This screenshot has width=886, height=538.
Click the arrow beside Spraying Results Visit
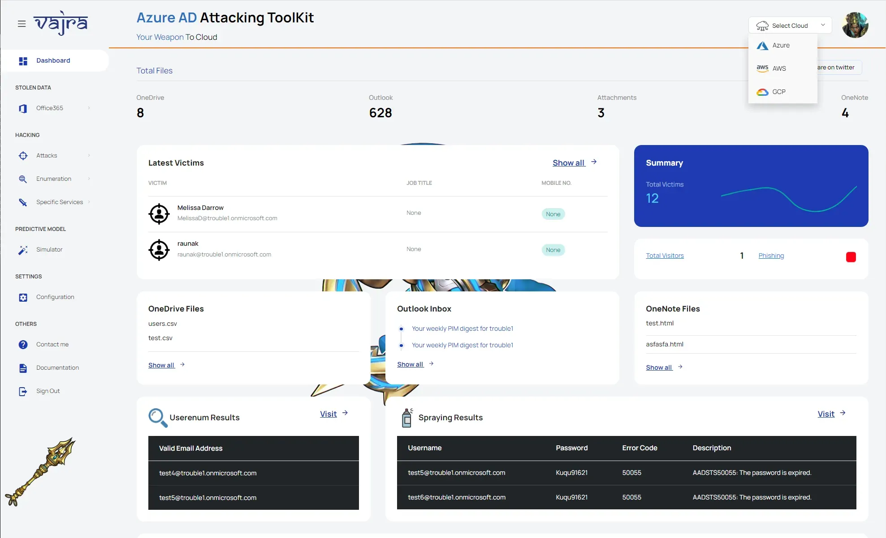click(843, 413)
